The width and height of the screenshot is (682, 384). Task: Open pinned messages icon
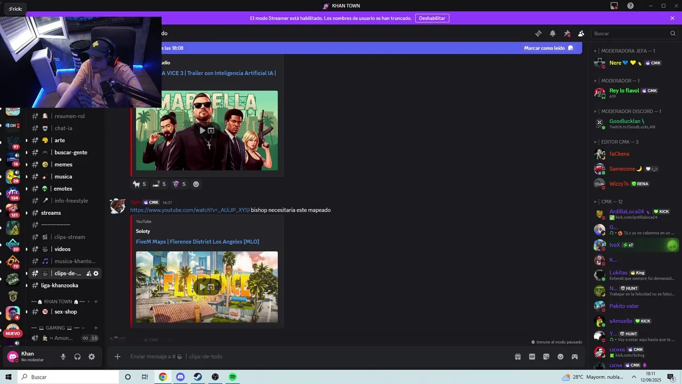[567, 33]
